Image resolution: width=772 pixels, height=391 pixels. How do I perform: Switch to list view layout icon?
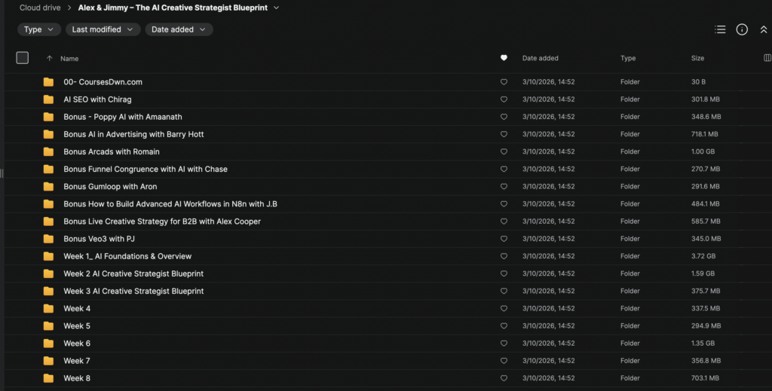click(720, 29)
